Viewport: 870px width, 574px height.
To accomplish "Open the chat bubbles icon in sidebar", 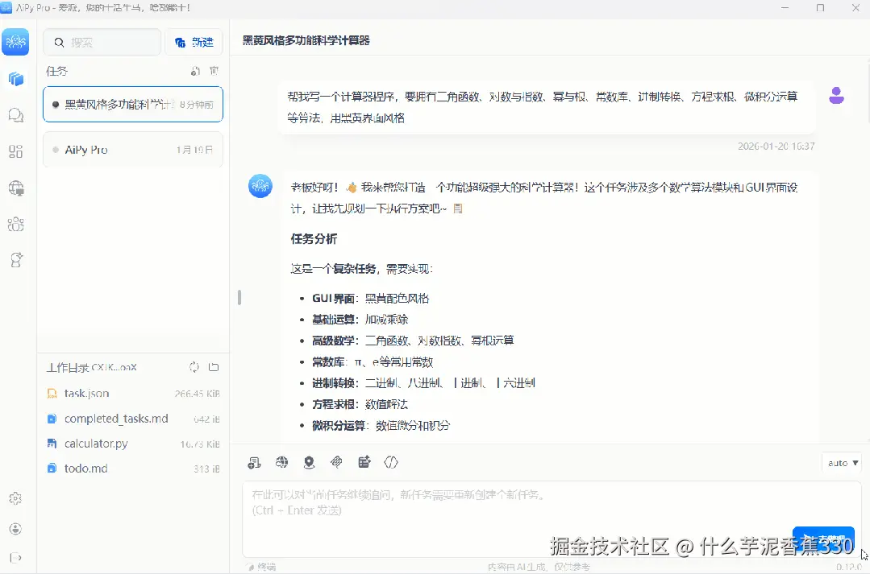I will (16, 115).
